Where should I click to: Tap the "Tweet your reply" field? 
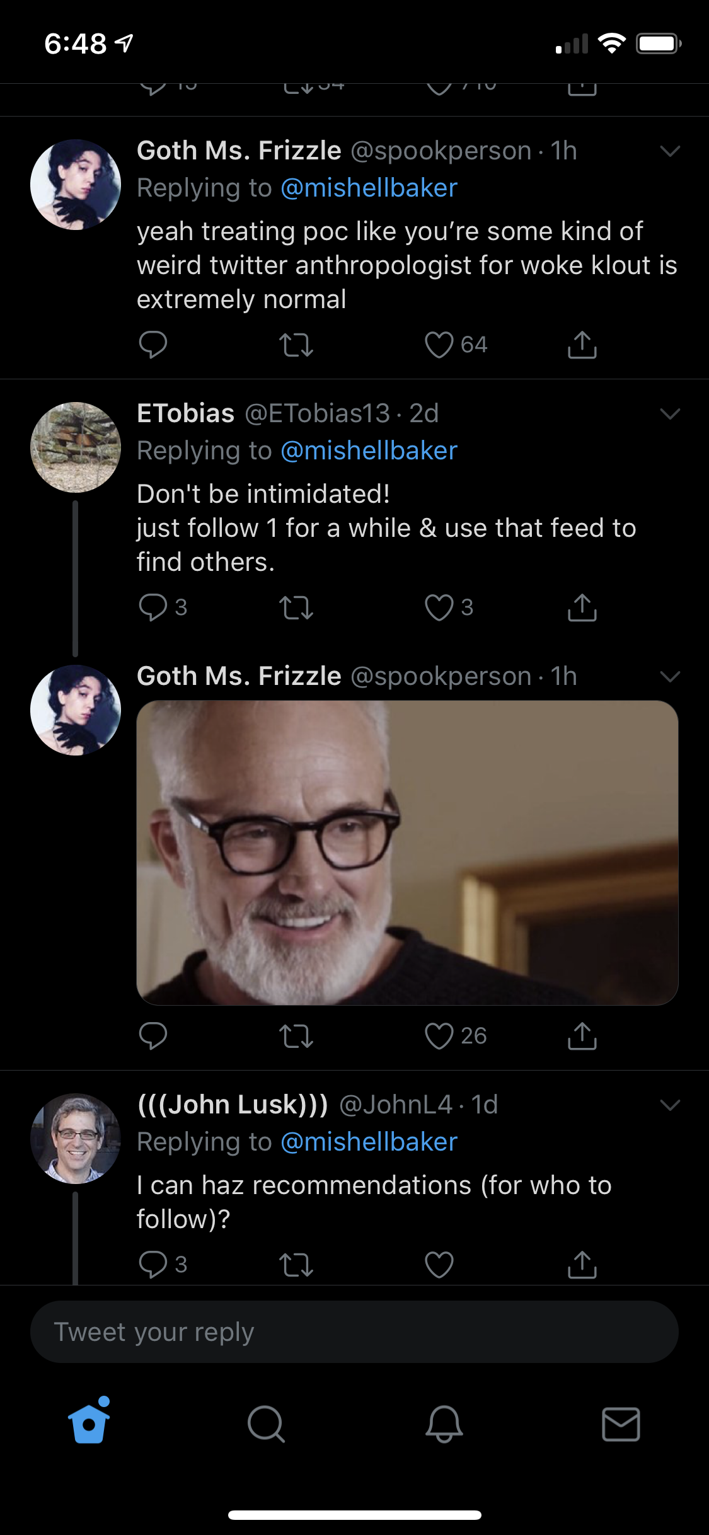354,1332
